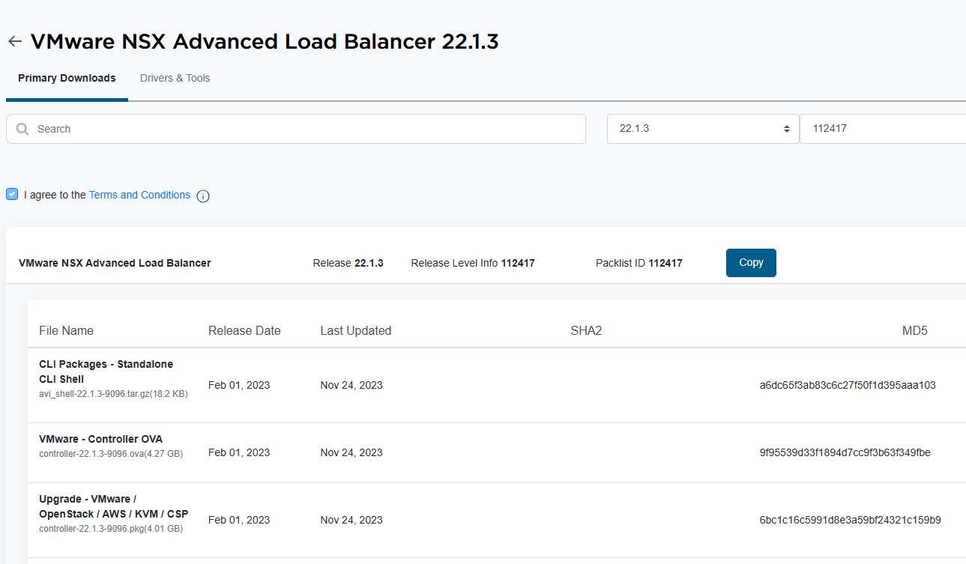The image size is (966, 564).
Task: Click MD5 hash 9f95539d33f1894d7cc9f3b63f349fbe
Action: click(x=845, y=452)
